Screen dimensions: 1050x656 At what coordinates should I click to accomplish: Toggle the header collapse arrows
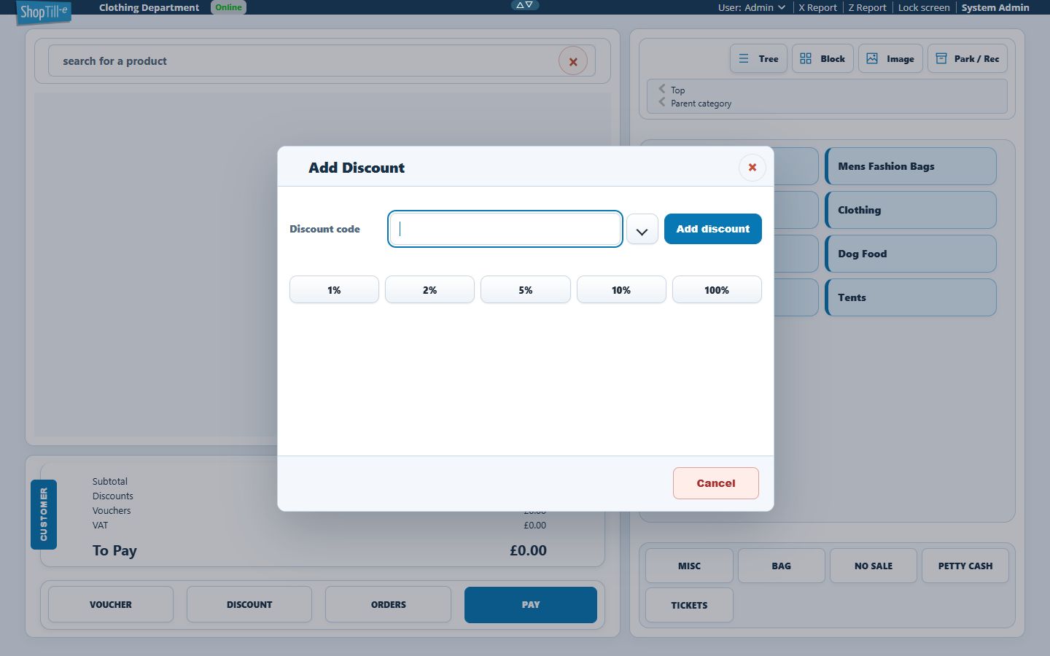pos(524,5)
